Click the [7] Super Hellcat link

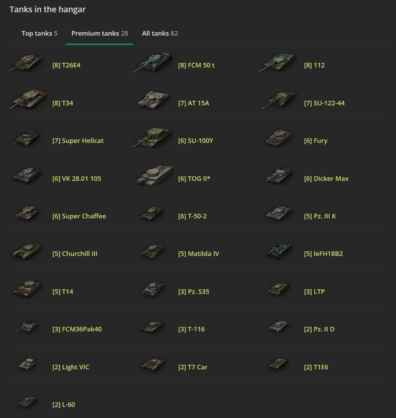78,141
